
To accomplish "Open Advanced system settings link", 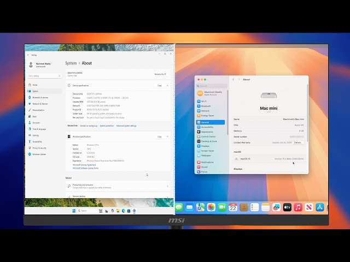I will (x=126, y=126).
